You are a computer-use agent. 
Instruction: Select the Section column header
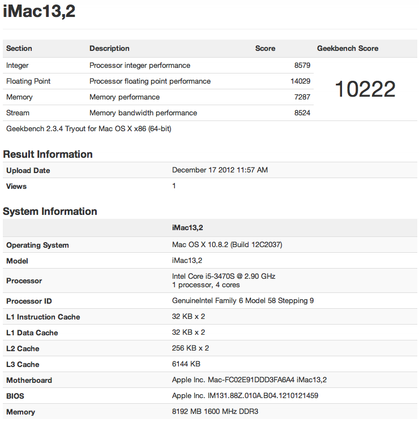click(19, 48)
